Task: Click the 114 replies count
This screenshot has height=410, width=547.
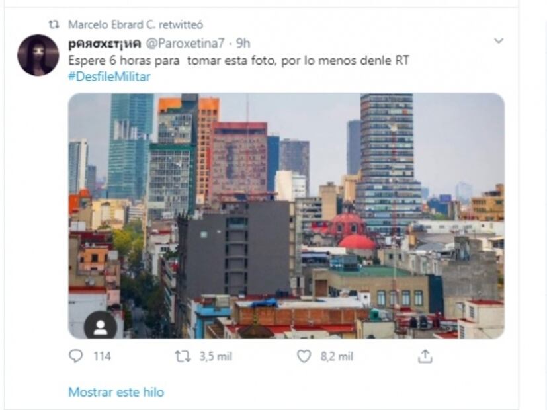Action: (x=102, y=356)
